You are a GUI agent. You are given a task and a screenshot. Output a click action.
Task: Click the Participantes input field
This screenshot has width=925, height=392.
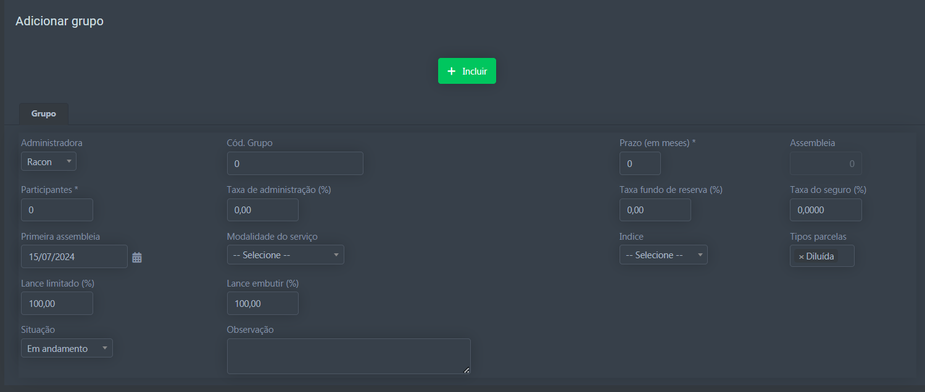coord(57,210)
